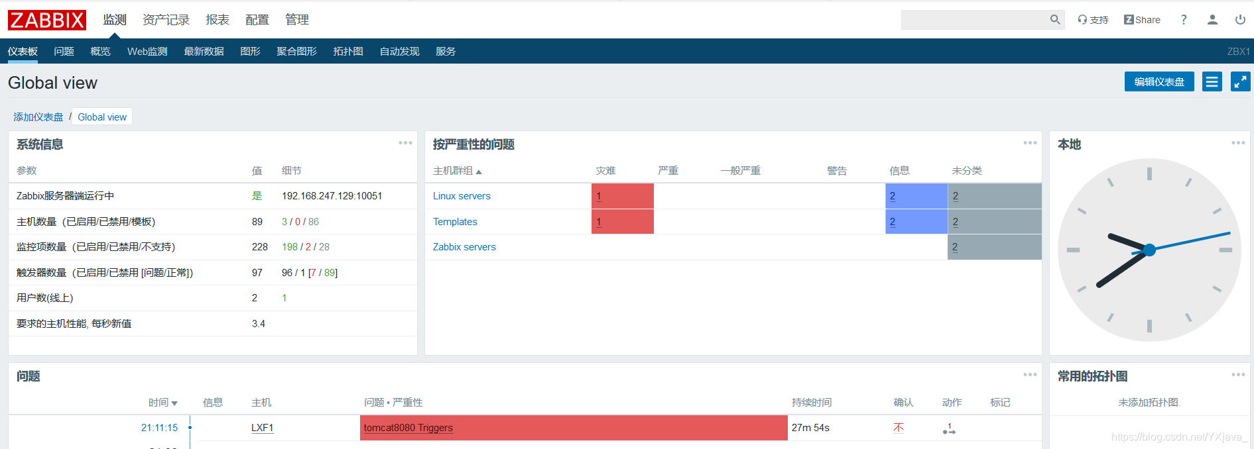Open the 支持 support link

[1093, 20]
